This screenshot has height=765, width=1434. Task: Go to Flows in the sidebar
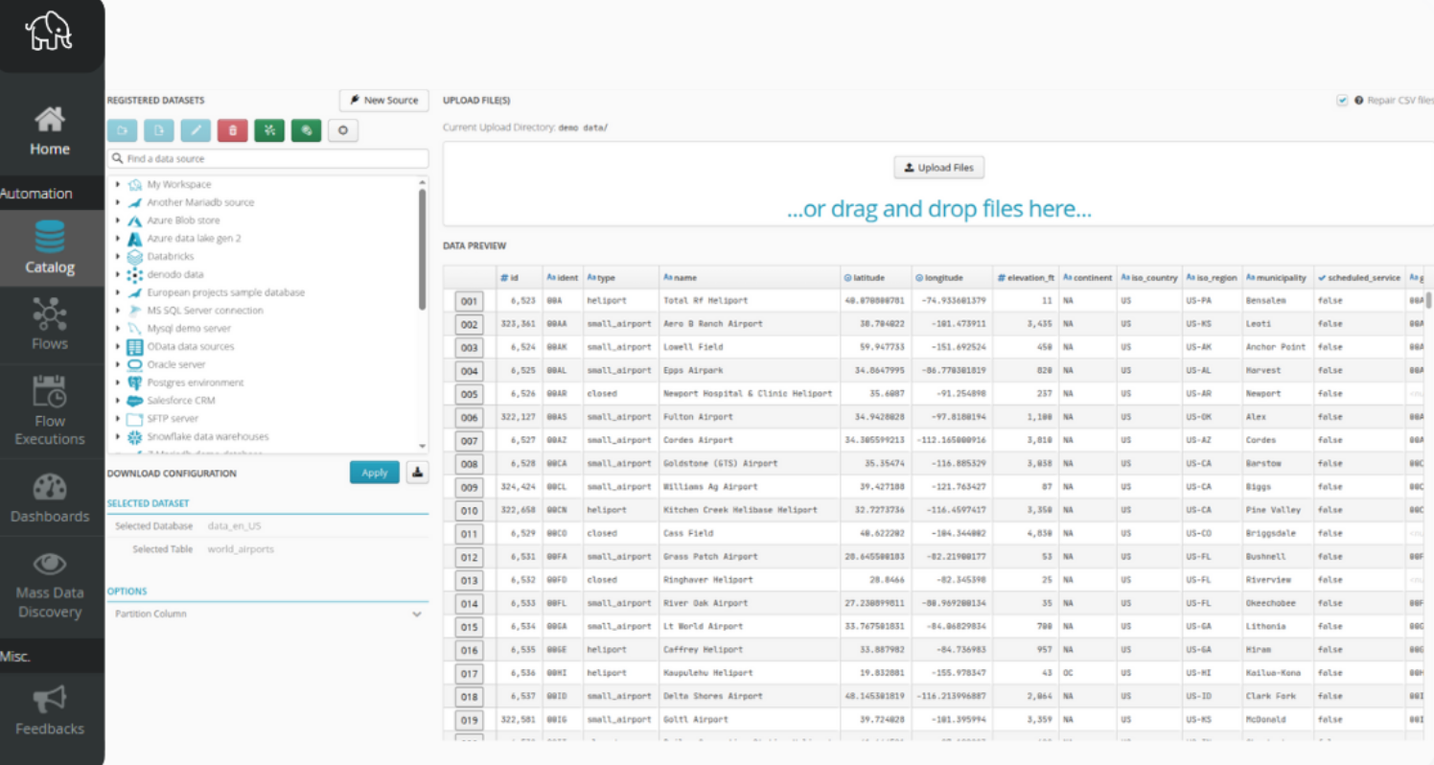coord(50,325)
